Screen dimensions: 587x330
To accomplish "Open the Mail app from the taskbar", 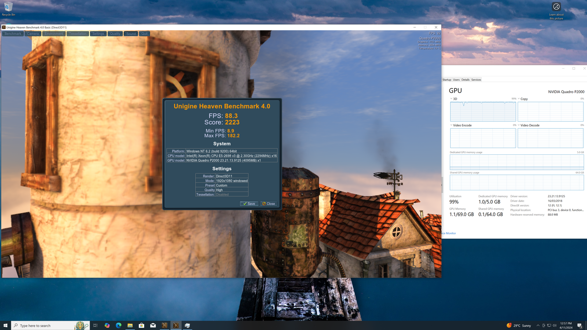I will point(153,325).
